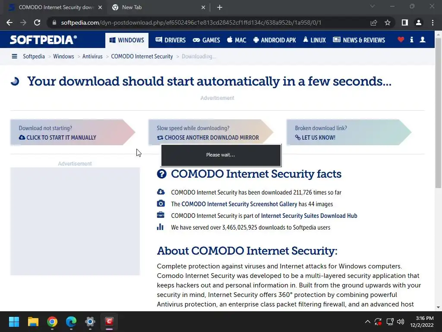
Task: Expand the hamburger menu by breadcrumbs
Action: [x=14, y=57]
